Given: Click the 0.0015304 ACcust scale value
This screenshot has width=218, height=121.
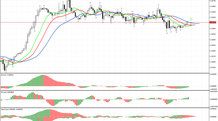Looking at the screenshot, I should click(213, 92).
